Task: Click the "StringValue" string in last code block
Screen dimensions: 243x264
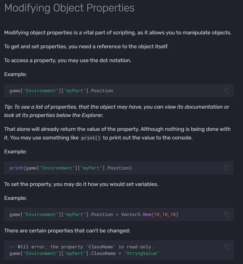Action: point(141,253)
